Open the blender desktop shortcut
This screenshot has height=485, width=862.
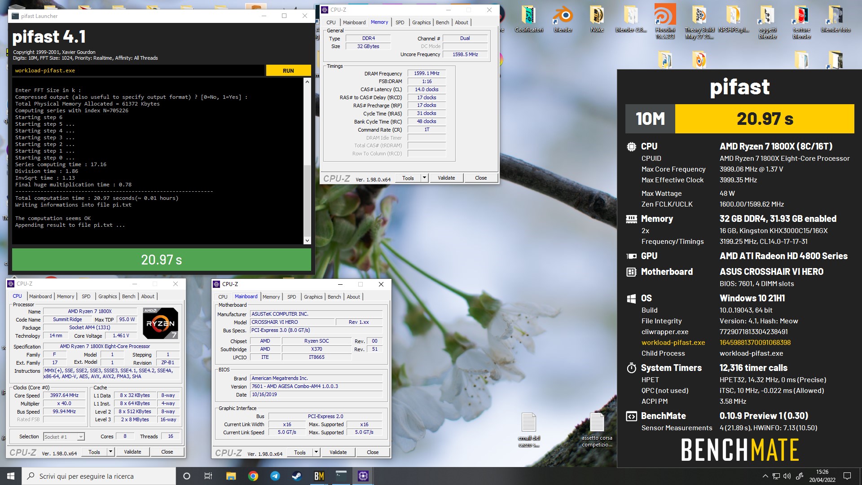[563, 19]
